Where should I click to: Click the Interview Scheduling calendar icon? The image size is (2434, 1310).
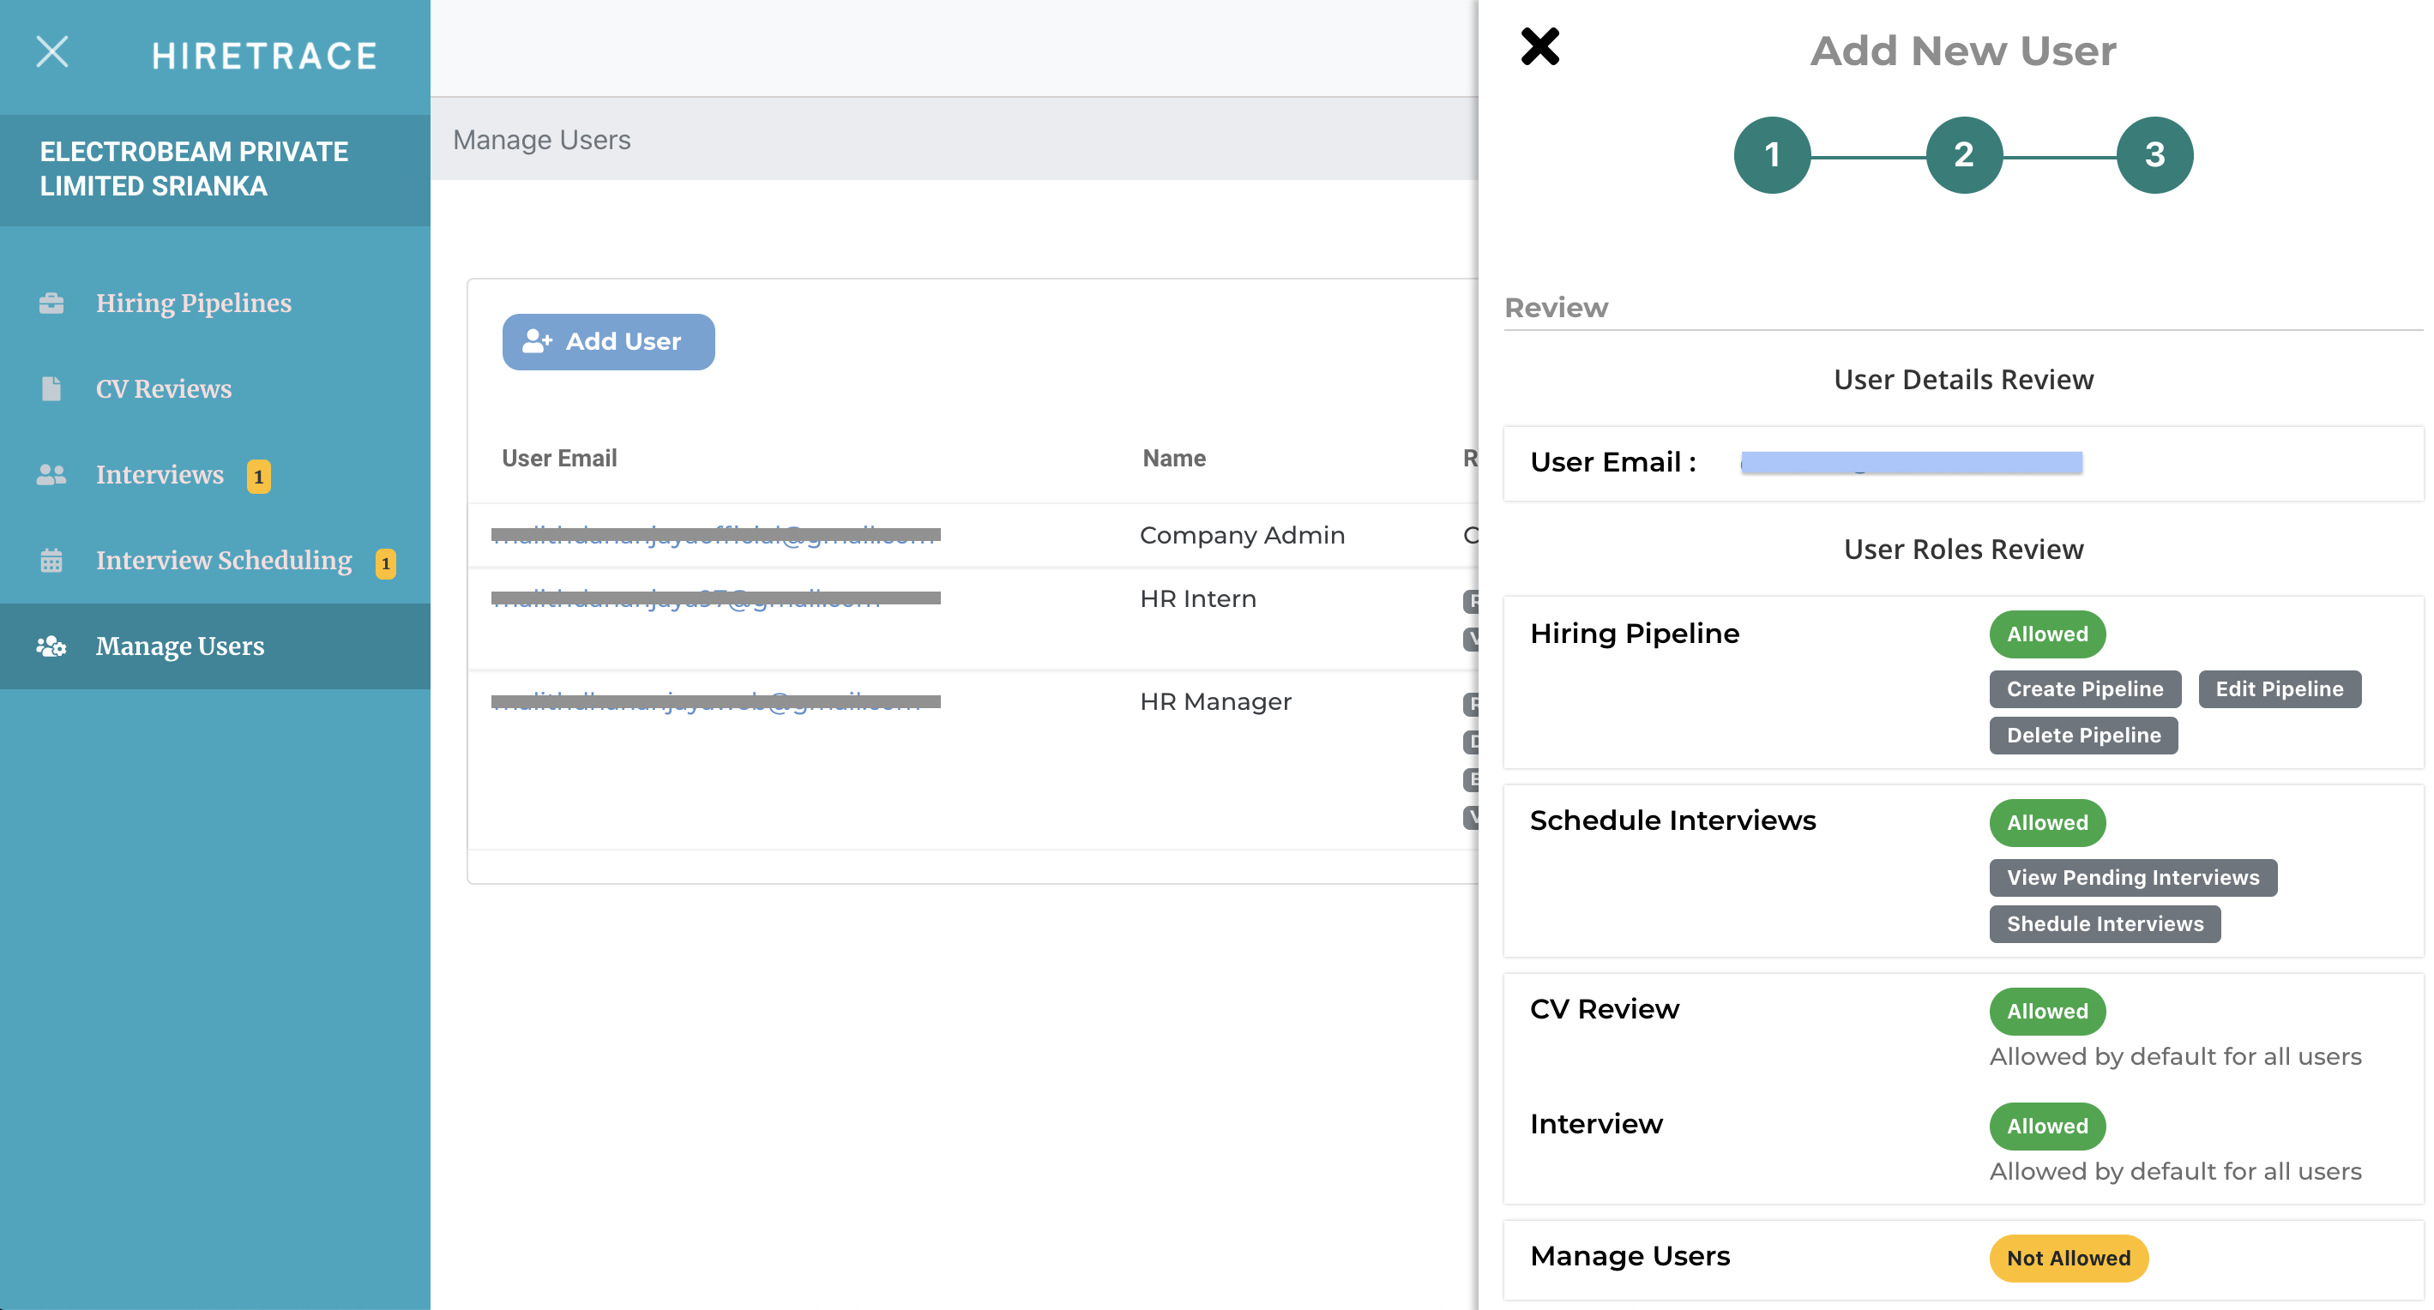[51, 560]
